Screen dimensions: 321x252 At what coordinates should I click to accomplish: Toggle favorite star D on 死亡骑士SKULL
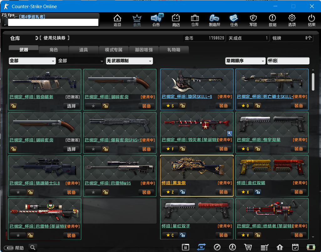click(245, 106)
